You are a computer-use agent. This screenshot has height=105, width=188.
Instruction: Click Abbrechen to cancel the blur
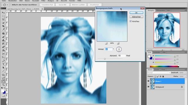[x=136, y=17]
